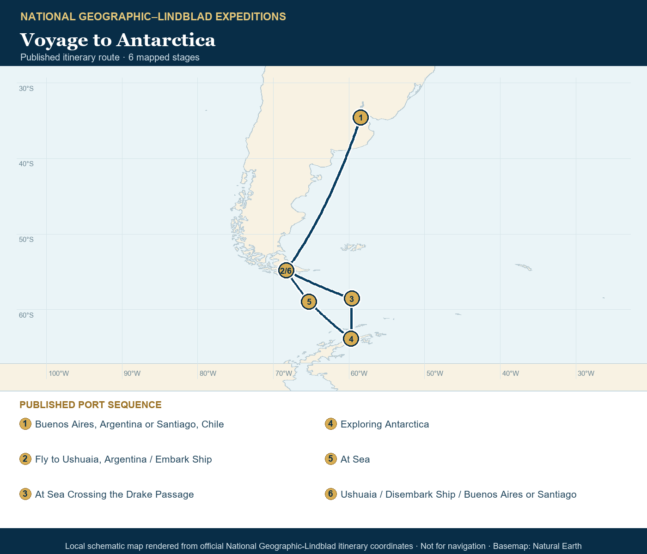This screenshot has height=554, width=647.
Task: Click legend badge 1 beside Buenos Aires entry
Action: [x=25, y=424]
